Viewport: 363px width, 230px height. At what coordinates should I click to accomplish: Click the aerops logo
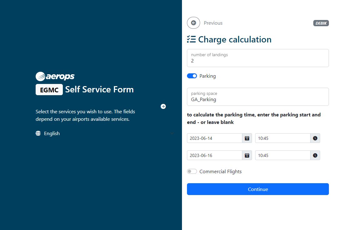55,76
